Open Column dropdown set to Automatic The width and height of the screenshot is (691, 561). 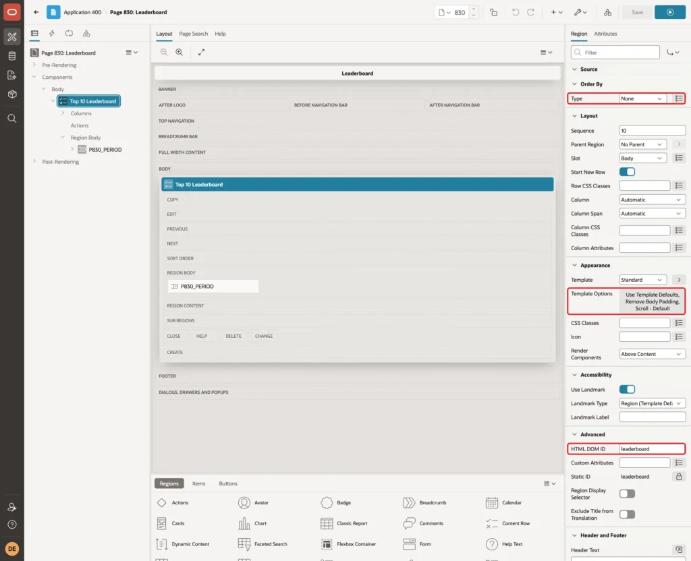(x=653, y=200)
